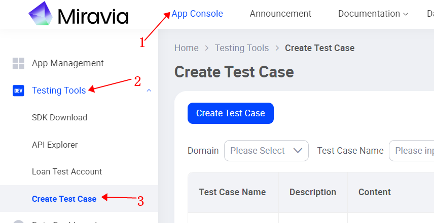Select Create Test Case sidebar item
The image size is (434, 223).
click(x=64, y=199)
